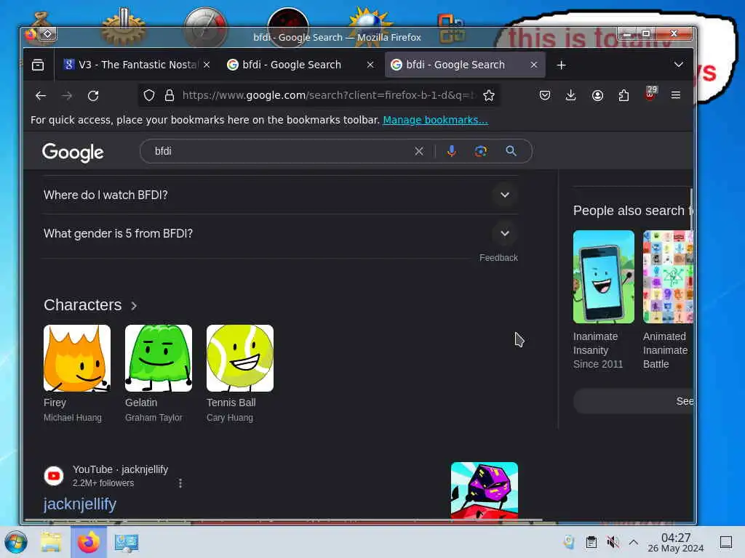Open Animated Inanimate Battle related card
Screen dimensions: 745x558
pyautogui.click(x=668, y=300)
